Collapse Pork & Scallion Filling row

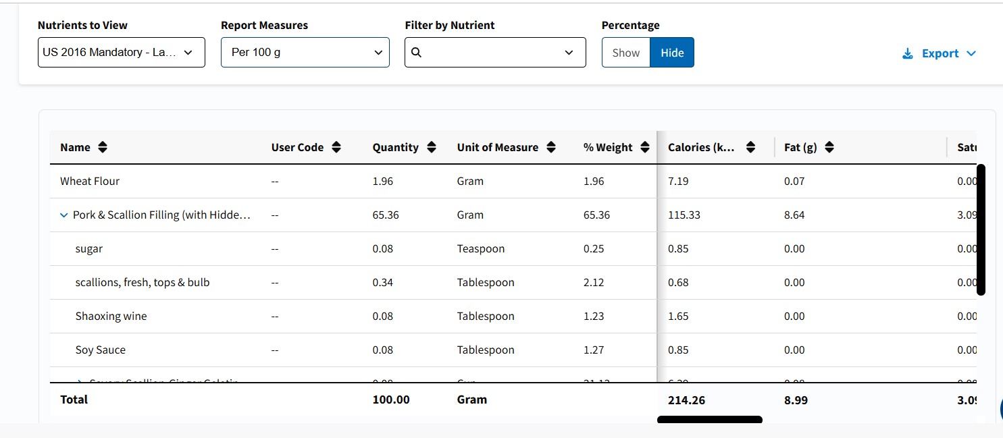tap(64, 215)
